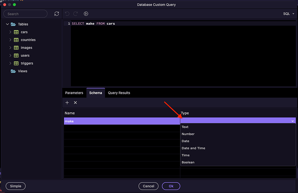The height and width of the screenshot is (193, 298).
Task: Click the Simple mode button
Action: [16, 186]
